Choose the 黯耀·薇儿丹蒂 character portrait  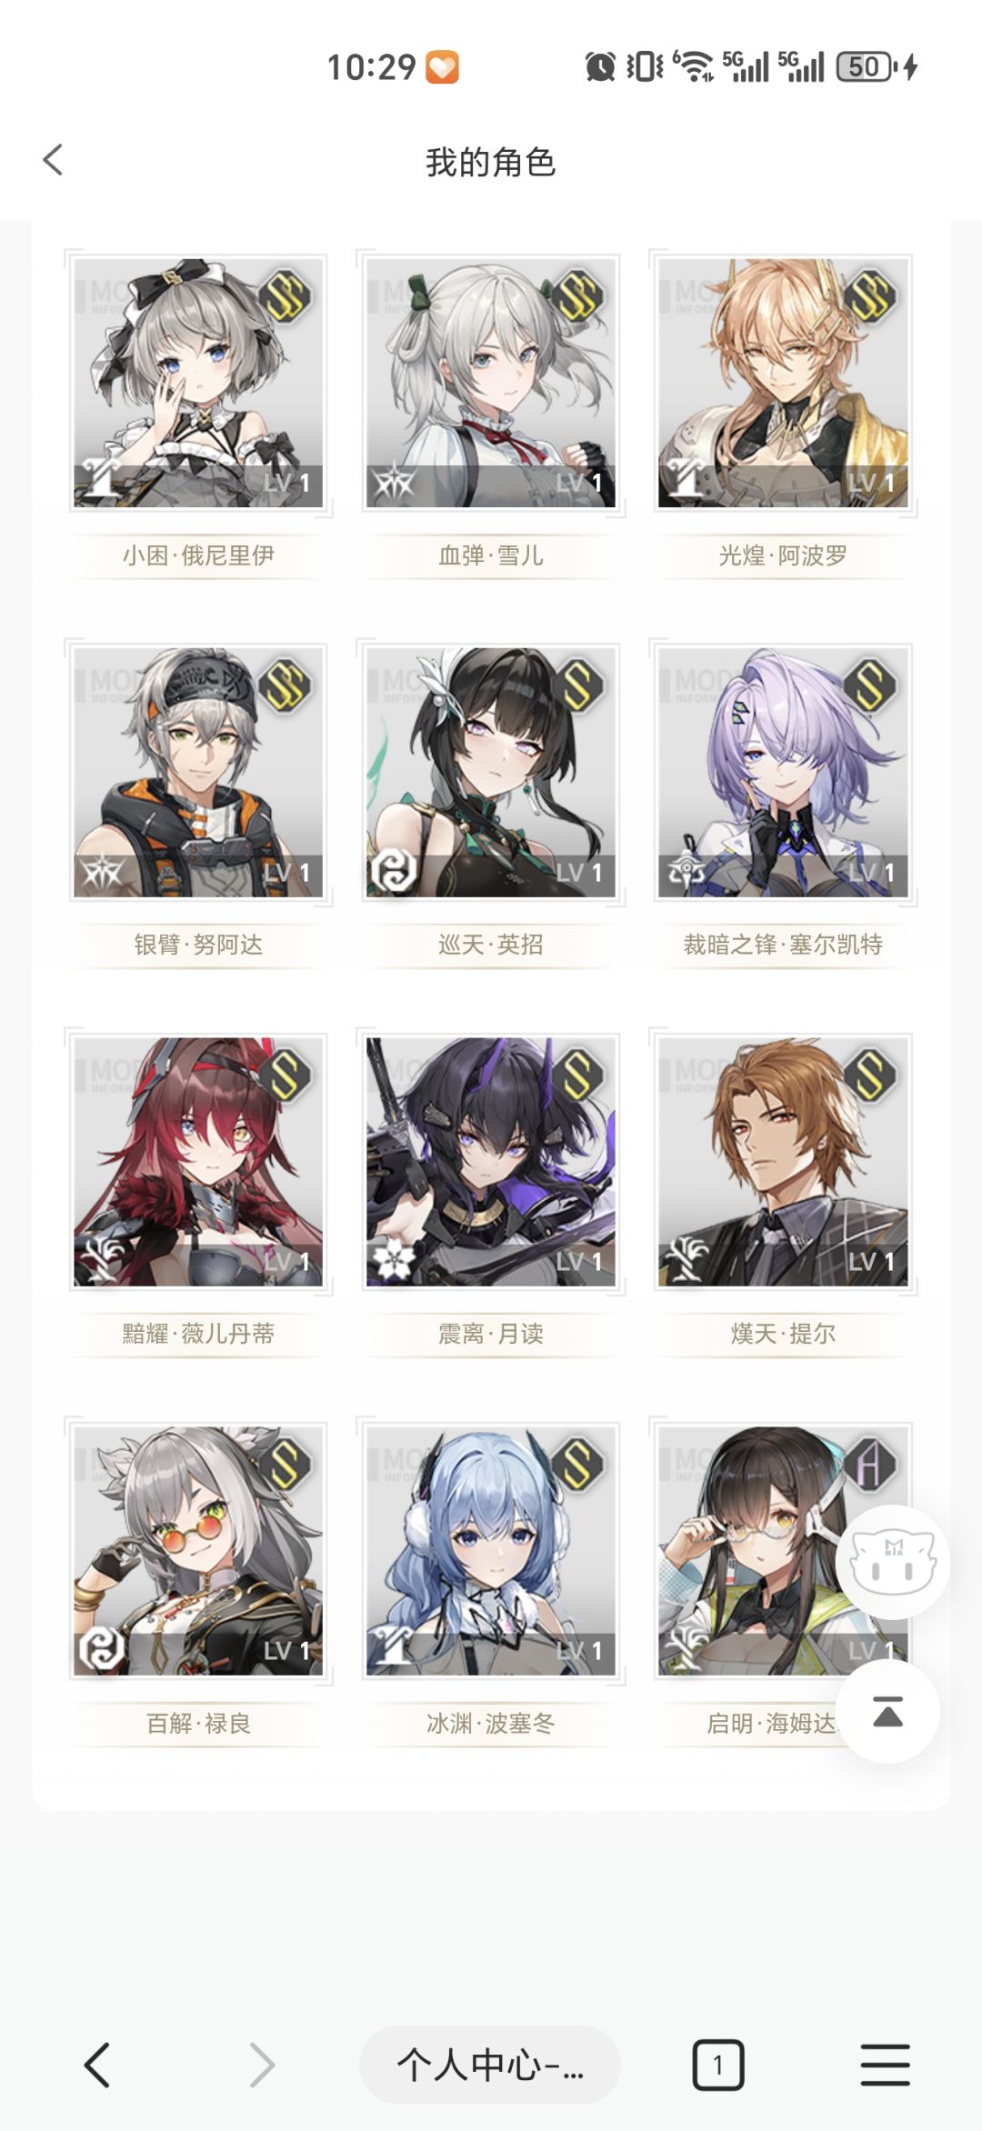(x=198, y=1162)
